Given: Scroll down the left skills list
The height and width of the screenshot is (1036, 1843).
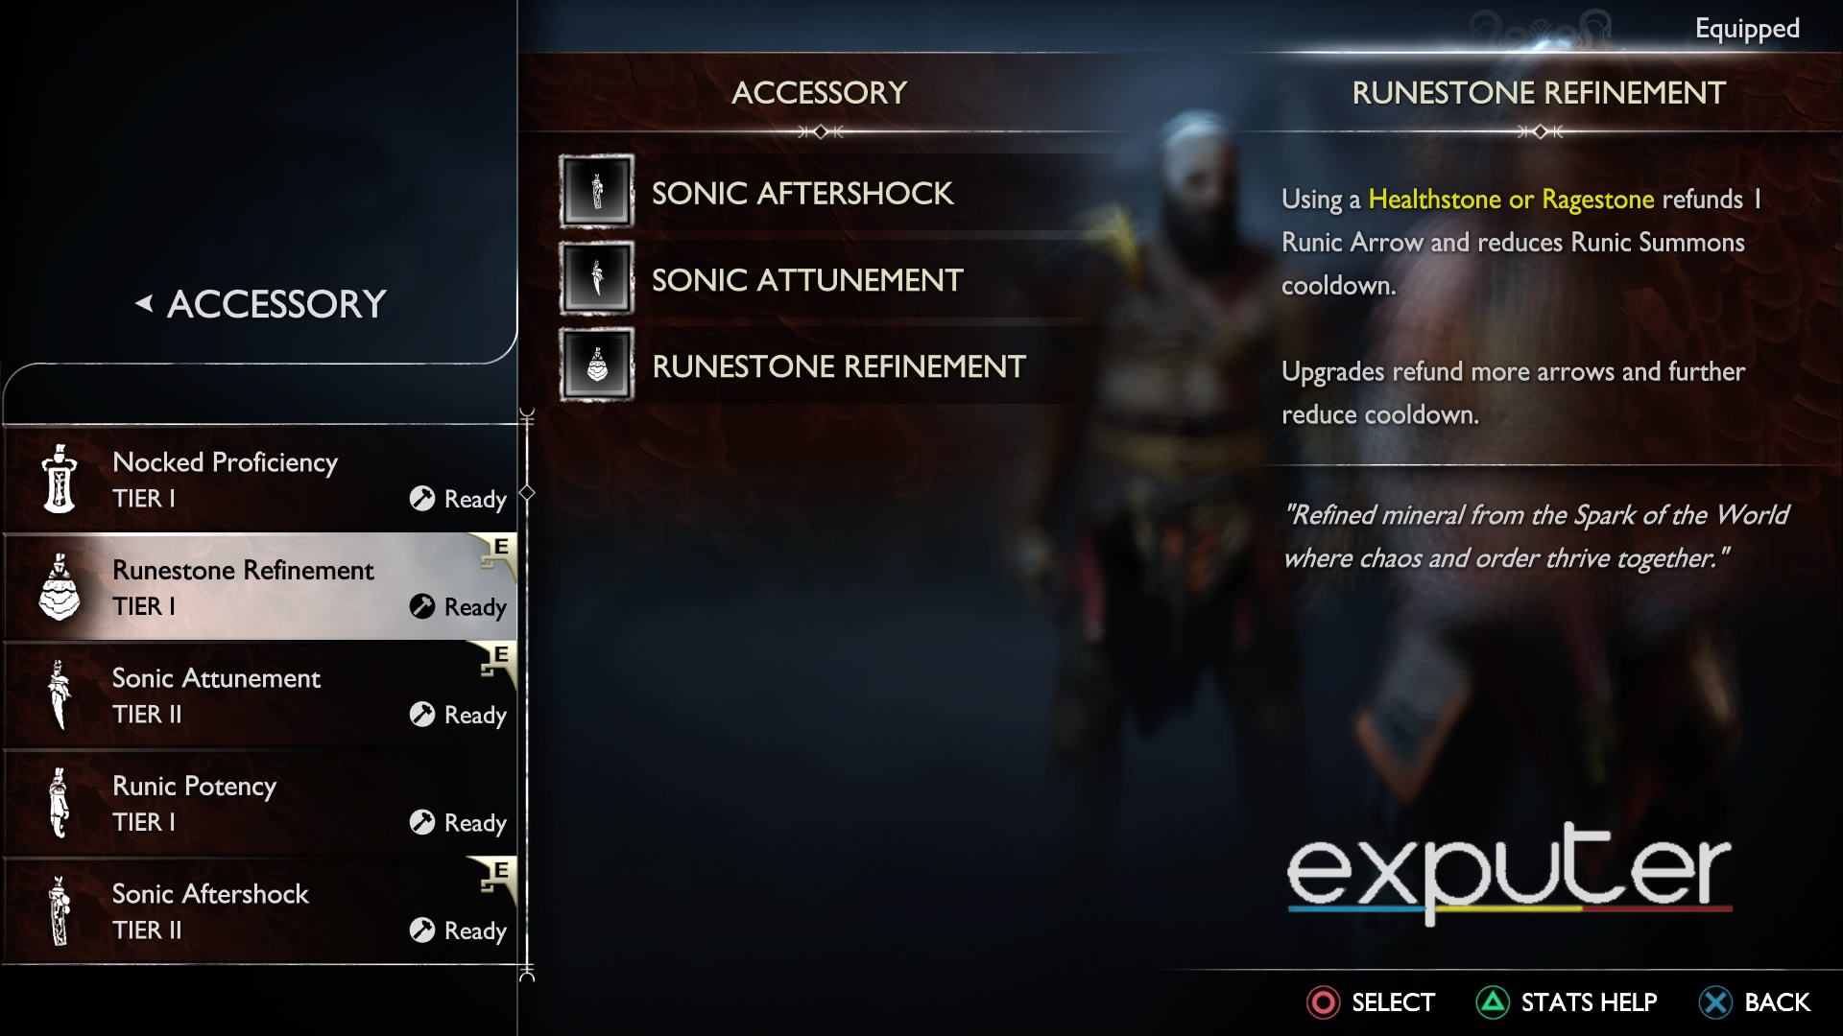Looking at the screenshot, I should (x=524, y=972).
